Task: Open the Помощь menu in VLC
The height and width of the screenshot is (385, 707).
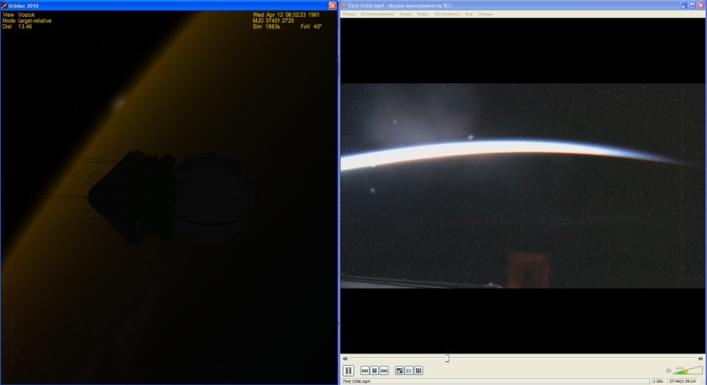Action: click(485, 14)
